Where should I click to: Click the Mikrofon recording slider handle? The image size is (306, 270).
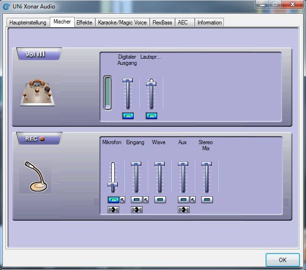click(113, 184)
